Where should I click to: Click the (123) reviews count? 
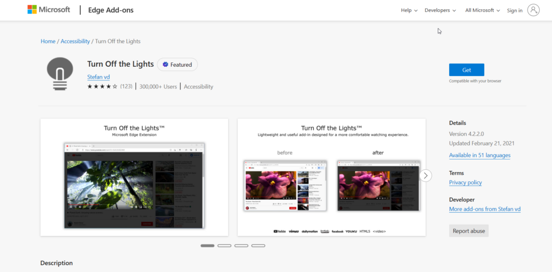pos(126,86)
